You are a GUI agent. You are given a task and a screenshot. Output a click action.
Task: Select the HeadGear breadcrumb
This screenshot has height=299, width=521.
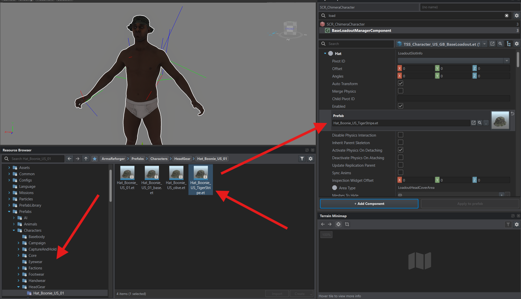tap(182, 159)
